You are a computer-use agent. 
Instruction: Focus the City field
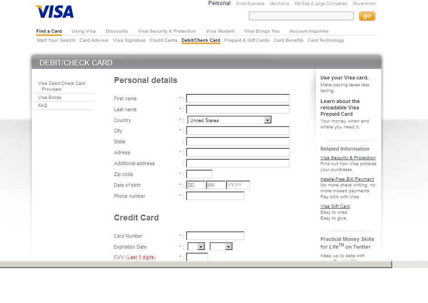pyautogui.click(x=238, y=130)
